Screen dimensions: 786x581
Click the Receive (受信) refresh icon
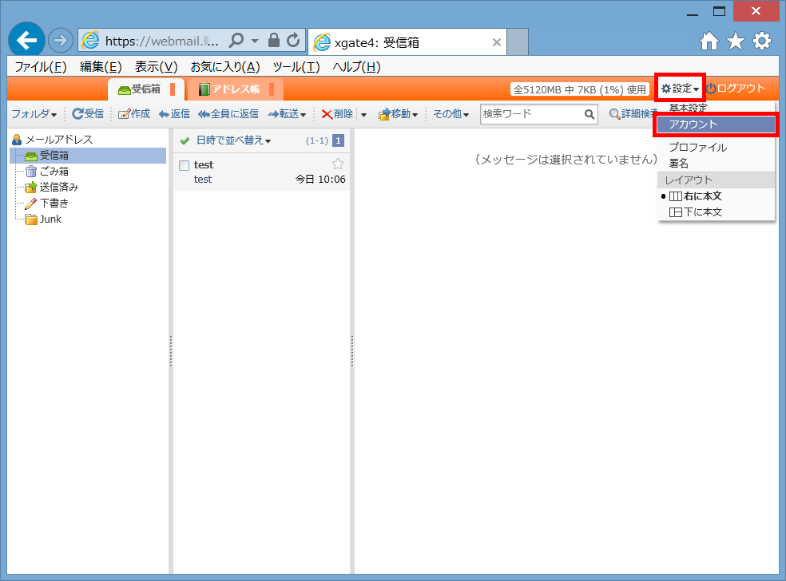[x=78, y=114]
